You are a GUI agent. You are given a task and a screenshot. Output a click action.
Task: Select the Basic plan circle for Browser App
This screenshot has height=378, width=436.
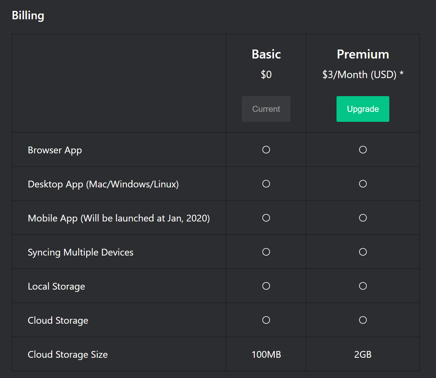[x=266, y=150]
